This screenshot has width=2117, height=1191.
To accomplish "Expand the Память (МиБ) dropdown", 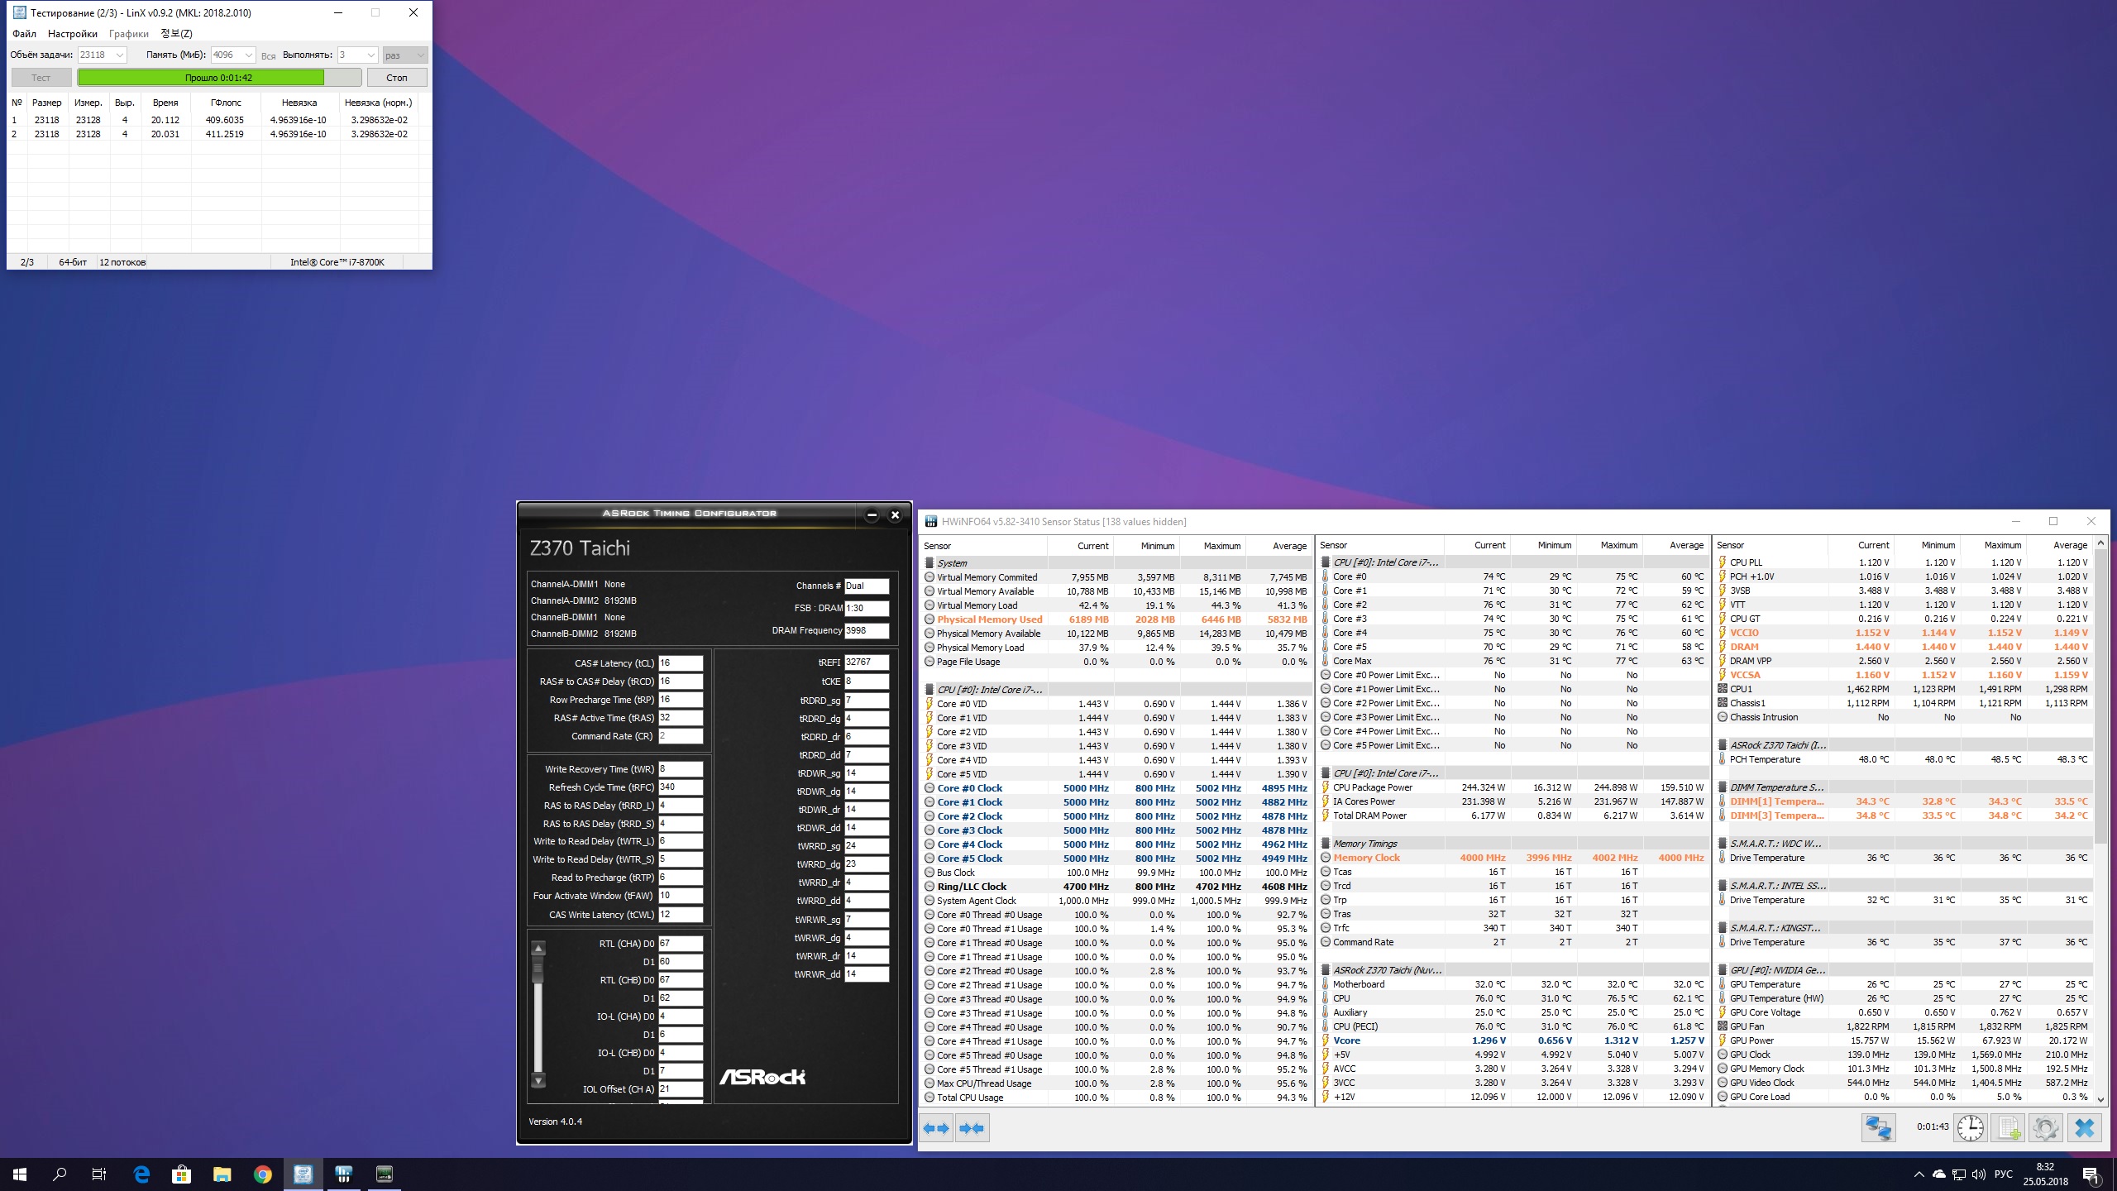I will [248, 55].
